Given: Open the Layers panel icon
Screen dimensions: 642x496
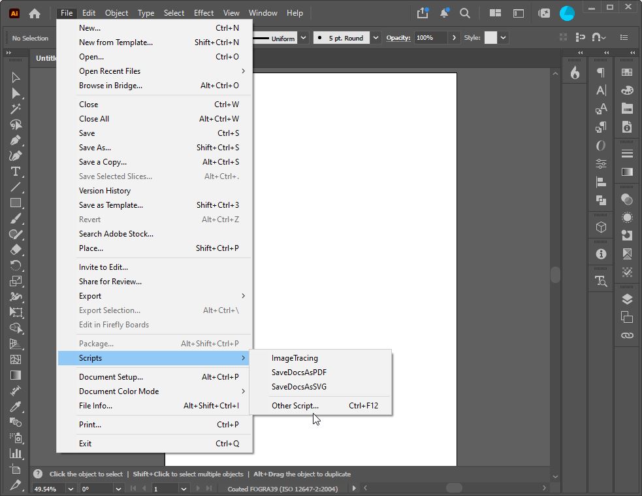Looking at the screenshot, I should [x=627, y=299].
